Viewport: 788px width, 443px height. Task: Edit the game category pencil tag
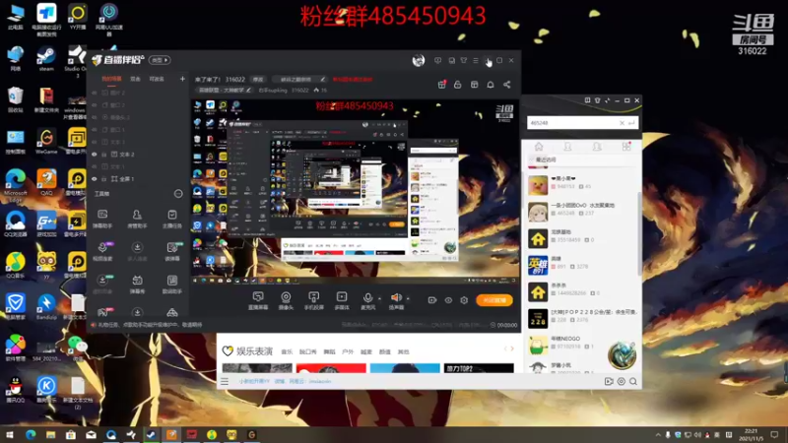[x=248, y=90]
